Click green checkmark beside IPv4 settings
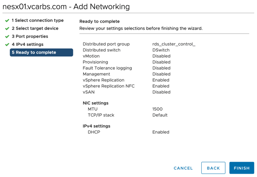Screen dimensions: 257x177 tap(7, 44)
